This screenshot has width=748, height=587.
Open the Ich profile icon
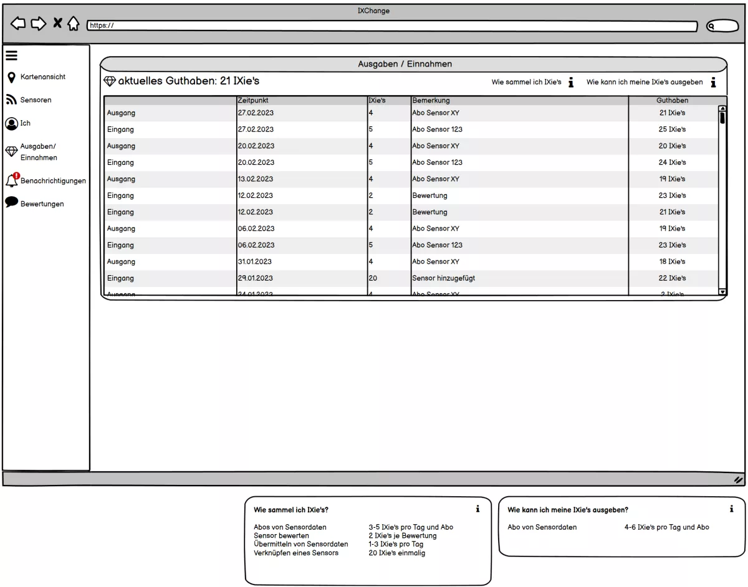pyautogui.click(x=11, y=123)
